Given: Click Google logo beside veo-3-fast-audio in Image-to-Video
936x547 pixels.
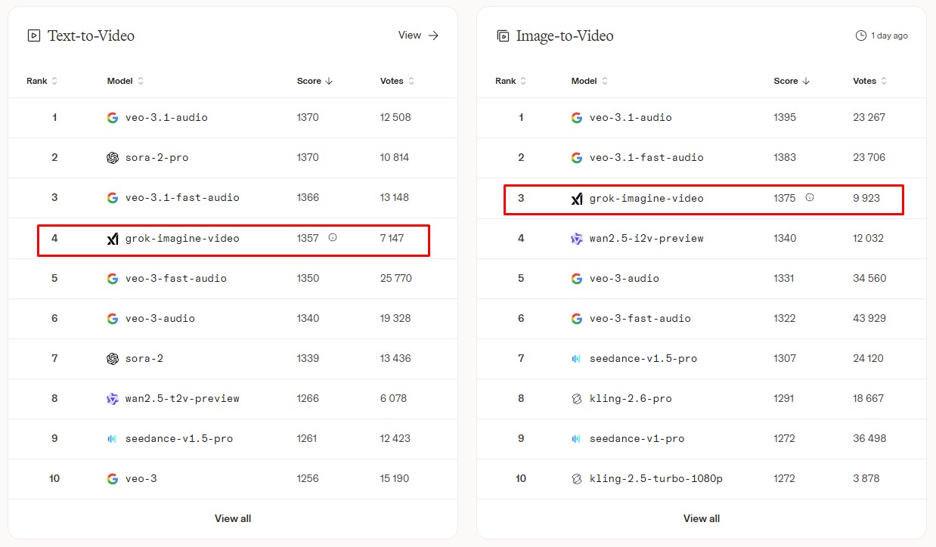Looking at the screenshot, I should [x=577, y=319].
